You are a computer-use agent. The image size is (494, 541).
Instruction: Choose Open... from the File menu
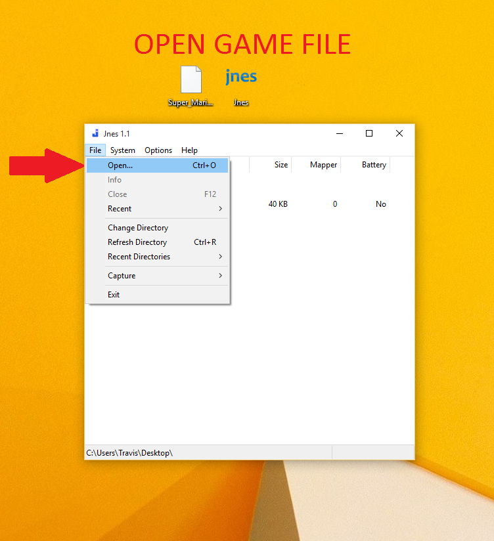[x=158, y=165]
